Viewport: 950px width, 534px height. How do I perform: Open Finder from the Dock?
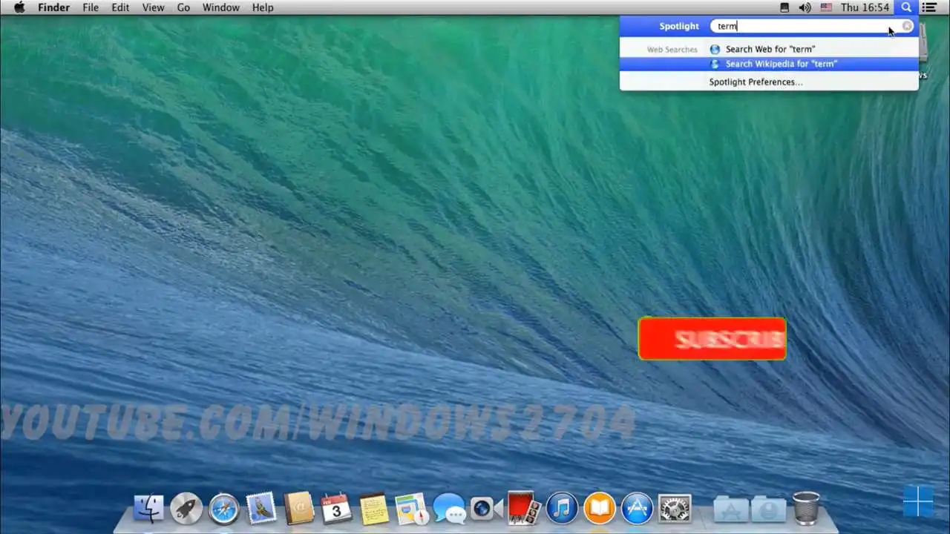(148, 509)
